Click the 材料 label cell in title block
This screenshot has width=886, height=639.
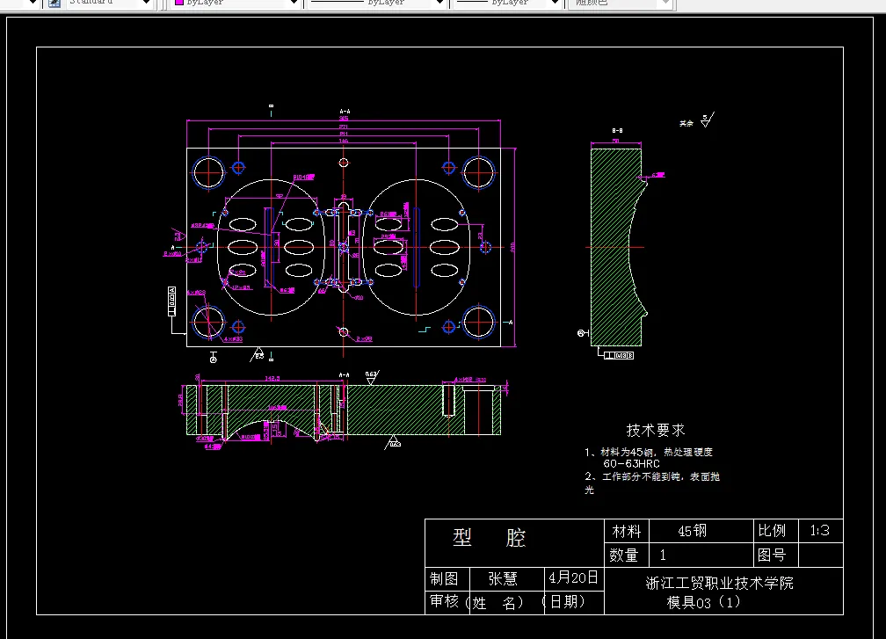point(627,531)
